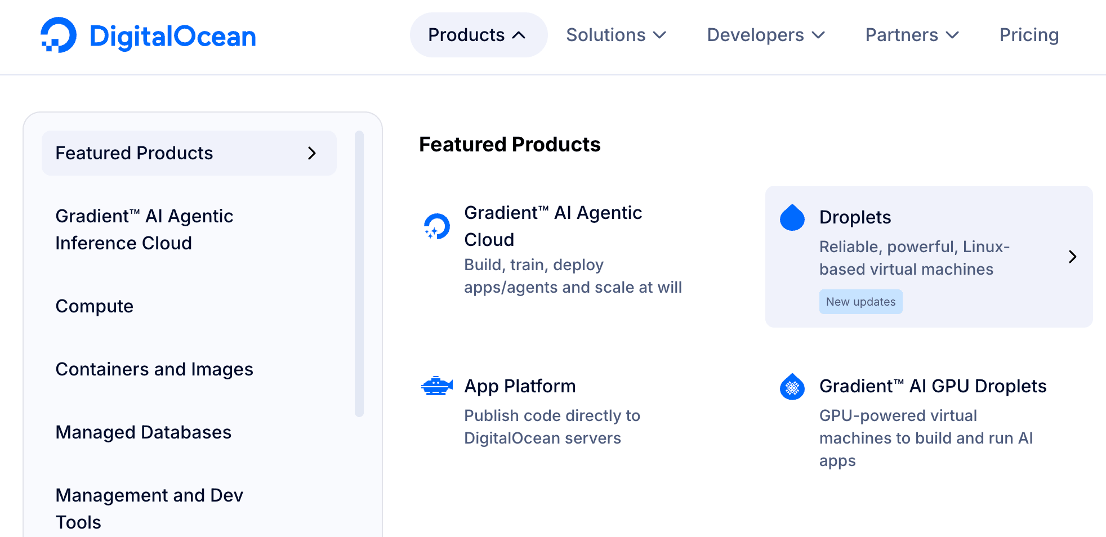This screenshot has height=537, width=1106.
Task: Expand the Partners dropdown
Action: 912,35
